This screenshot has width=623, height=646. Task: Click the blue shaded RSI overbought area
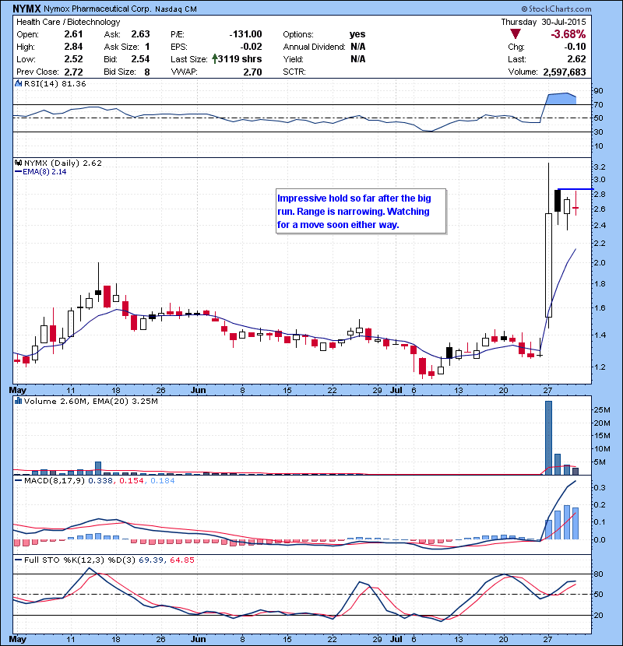pos(561,99)
